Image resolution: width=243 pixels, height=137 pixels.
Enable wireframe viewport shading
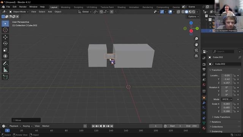point(183,12)
